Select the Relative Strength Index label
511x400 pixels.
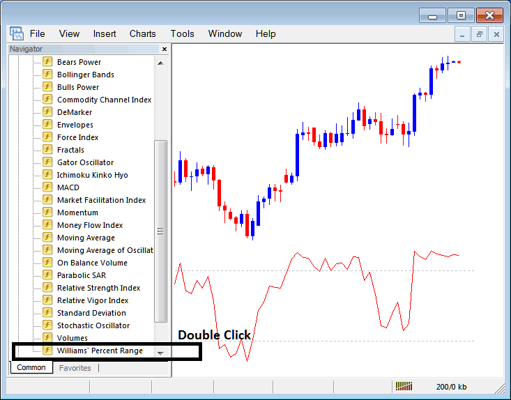click(x=99, y=288)
